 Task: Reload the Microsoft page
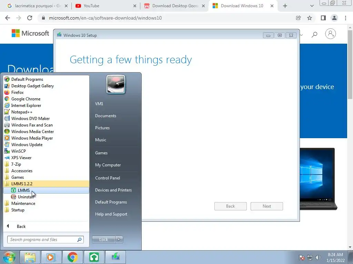[30, 18]
